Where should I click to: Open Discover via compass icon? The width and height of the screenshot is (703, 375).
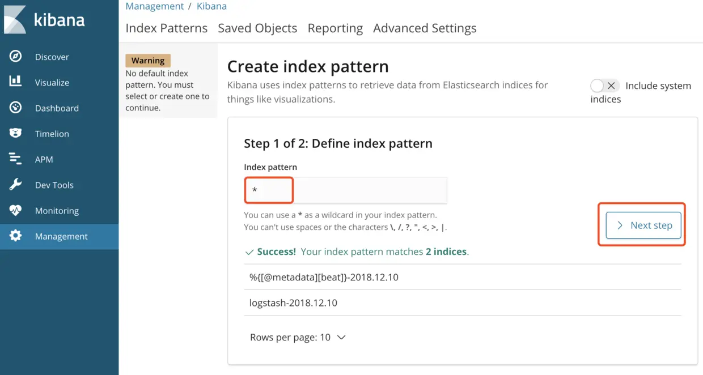16,57
